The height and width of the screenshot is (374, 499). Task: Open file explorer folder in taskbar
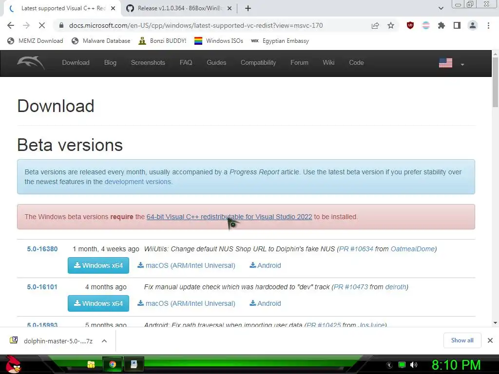91,364
